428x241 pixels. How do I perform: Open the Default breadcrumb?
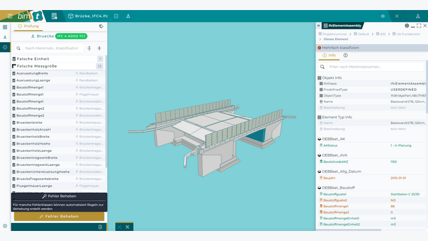pyautogui.click(x=361, y=34)
